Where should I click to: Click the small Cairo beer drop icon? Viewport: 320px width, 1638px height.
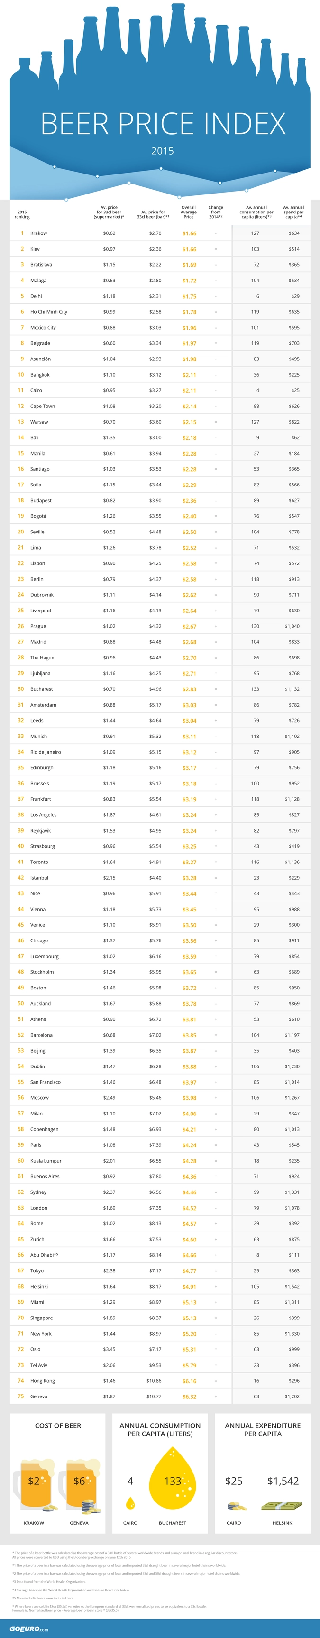pyautogui.click(x=130, y=1503)
